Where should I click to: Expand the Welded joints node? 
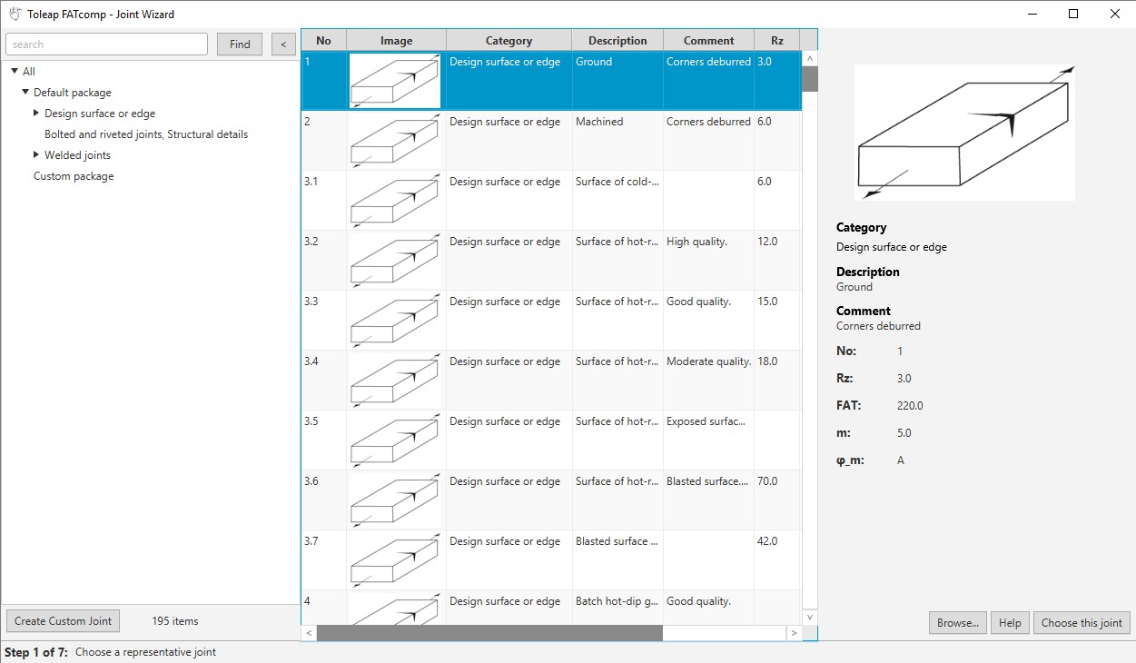coord(36,155)
